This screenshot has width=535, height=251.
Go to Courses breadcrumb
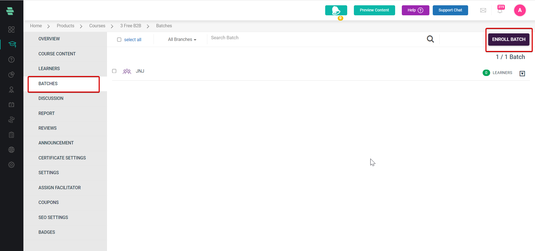(x=97, y=26)
